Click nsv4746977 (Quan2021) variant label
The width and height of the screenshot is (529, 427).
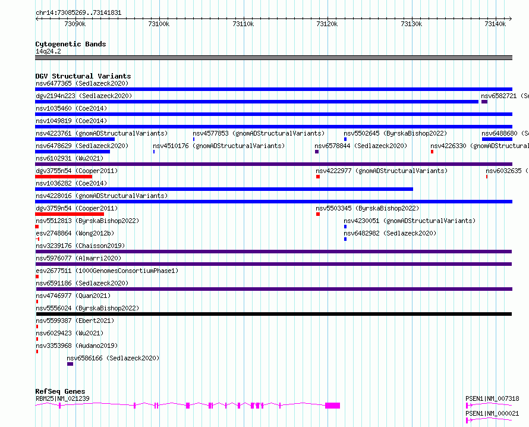point(73,296)
